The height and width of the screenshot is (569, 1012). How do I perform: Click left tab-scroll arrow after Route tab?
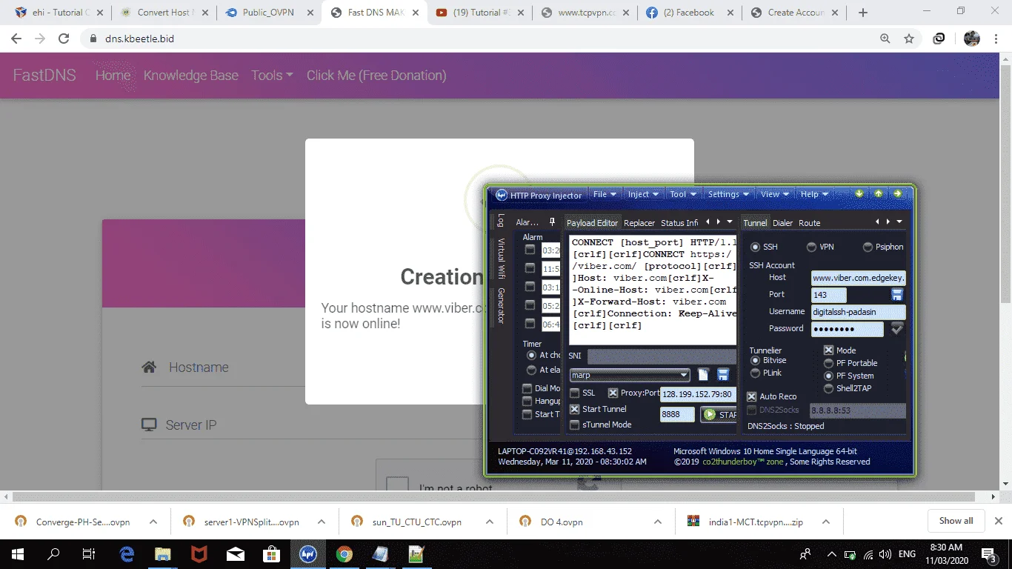coord(877,222)
